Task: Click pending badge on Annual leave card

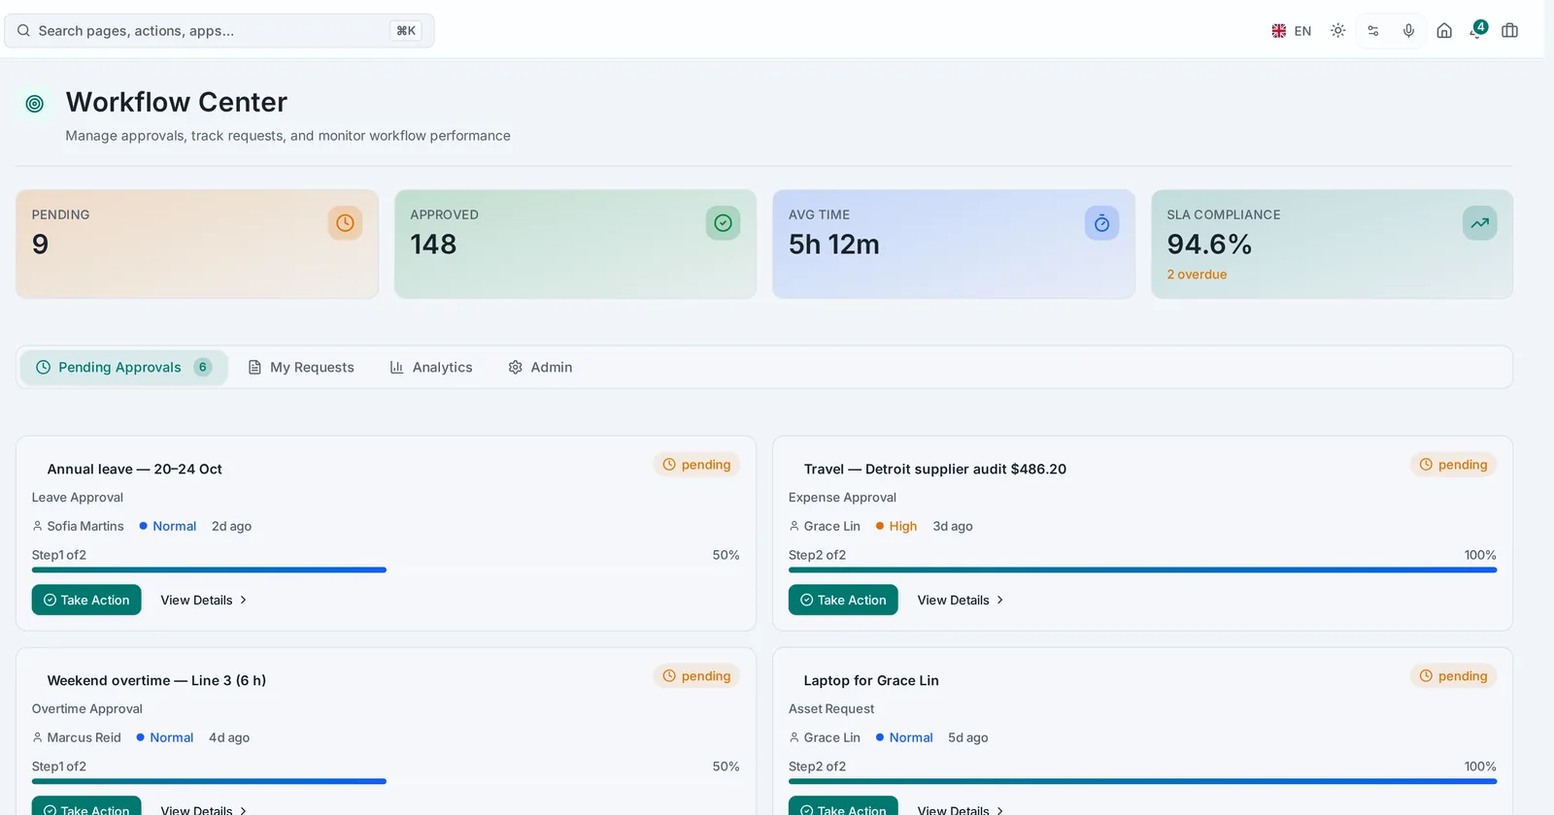Action: (696, 465)
